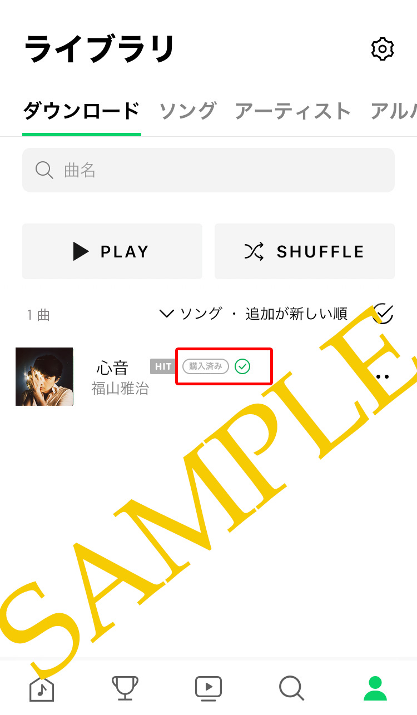Screen dimensions: 417x715
Task: Click the 購入済み badge on 心音
Action: coord(206,366)
